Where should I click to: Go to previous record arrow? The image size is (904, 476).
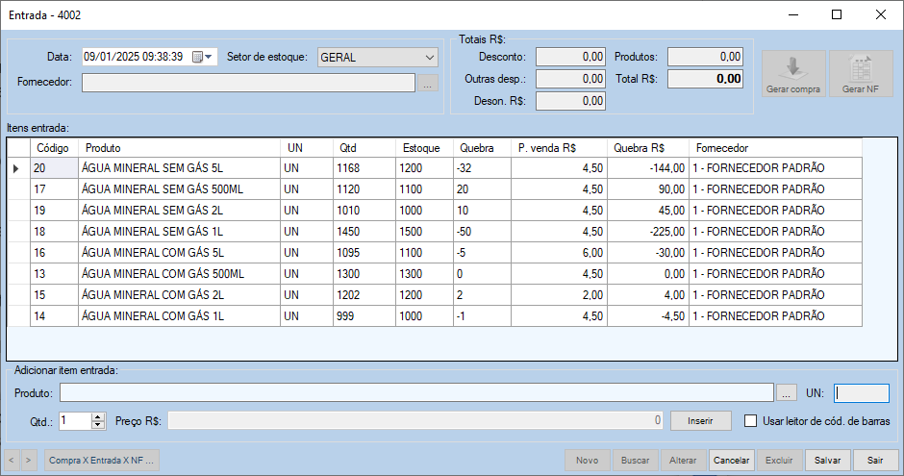[13, 461]
